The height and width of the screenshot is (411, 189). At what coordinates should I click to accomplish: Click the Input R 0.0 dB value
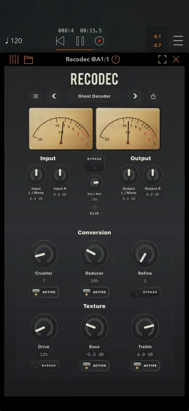(60, 194)
